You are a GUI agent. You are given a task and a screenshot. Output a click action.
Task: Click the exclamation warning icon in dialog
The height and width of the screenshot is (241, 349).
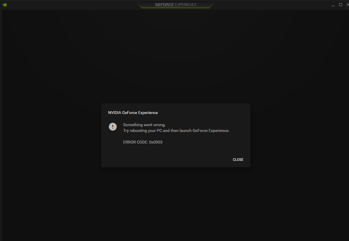click(113, 127)
